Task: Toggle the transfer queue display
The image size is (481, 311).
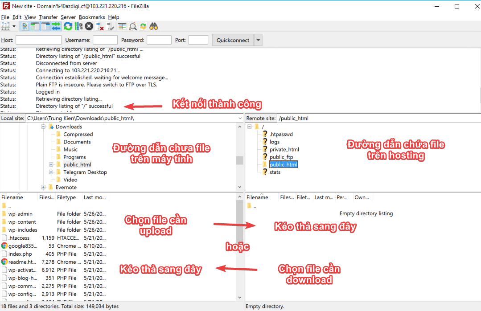Action: (56, 26)
